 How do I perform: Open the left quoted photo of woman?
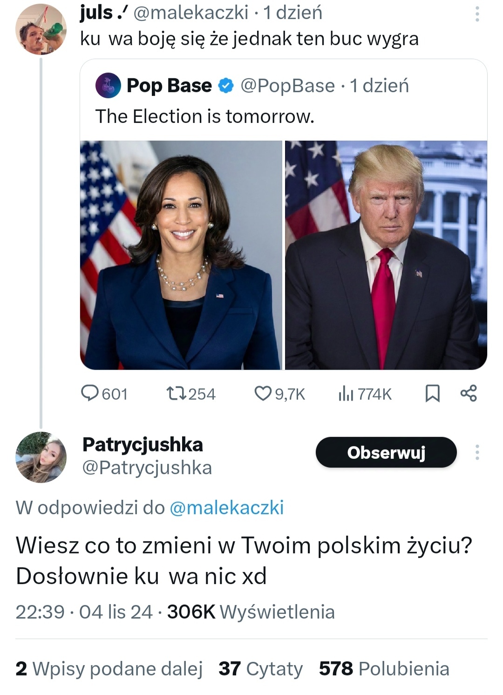pyautogui.click(x=181, y=255)
